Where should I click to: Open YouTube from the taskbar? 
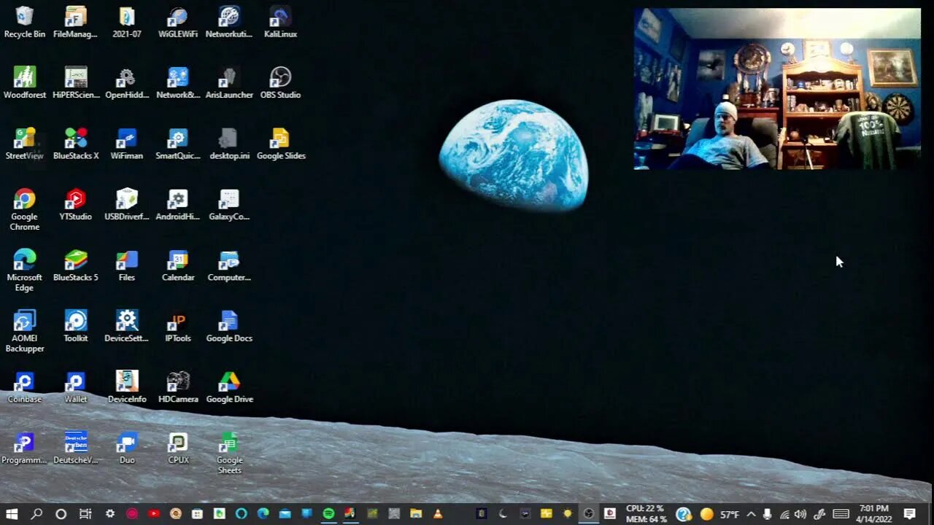[153, 514]
